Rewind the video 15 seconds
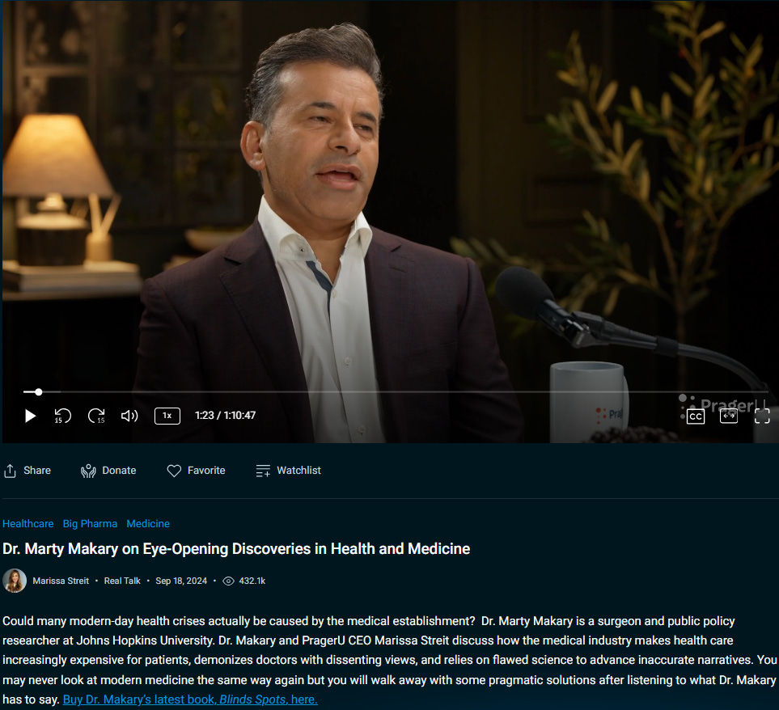The image size is (779, 710). click(62, 416)
